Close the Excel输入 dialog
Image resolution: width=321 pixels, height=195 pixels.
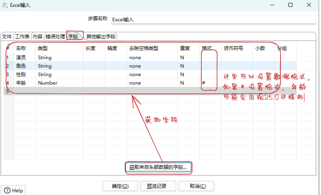tap(309, 5)
